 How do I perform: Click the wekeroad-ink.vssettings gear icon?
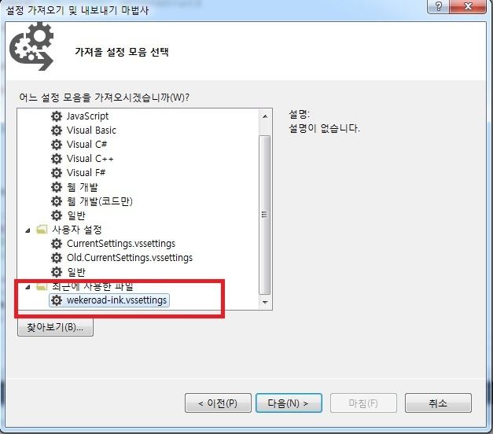coord(57,300)
